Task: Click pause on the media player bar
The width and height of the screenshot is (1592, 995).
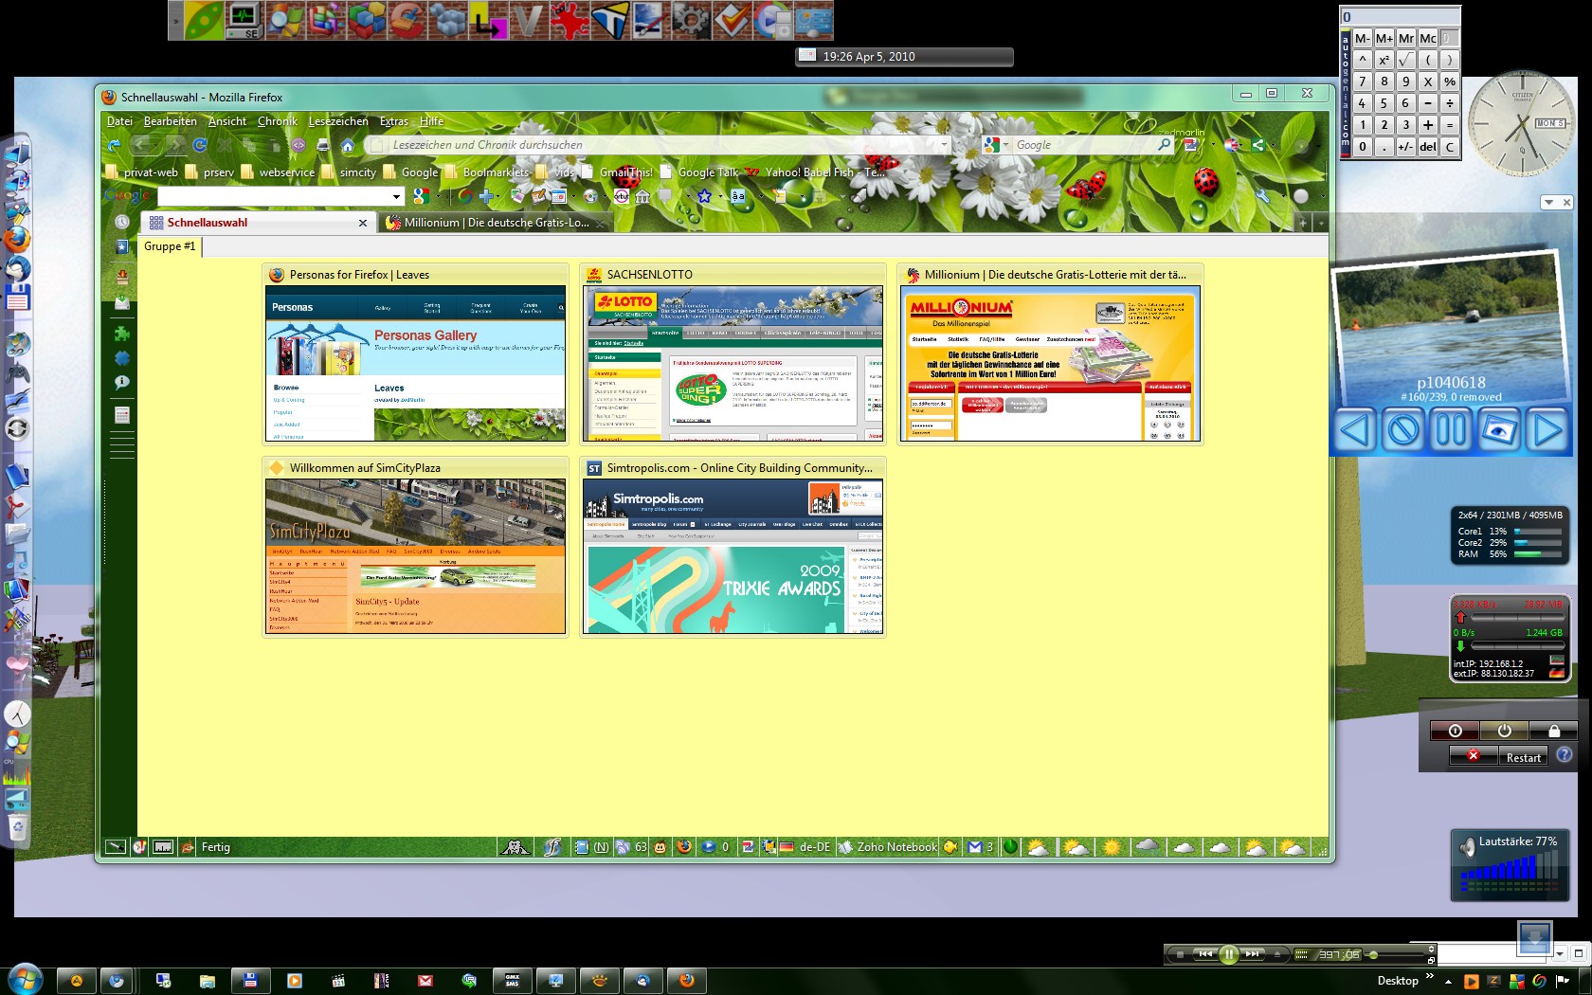Action: 1228,954
